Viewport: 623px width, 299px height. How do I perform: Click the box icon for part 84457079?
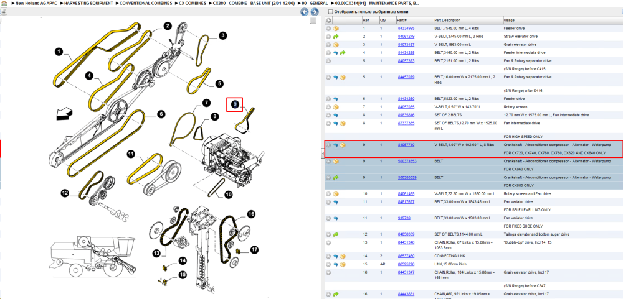[343, 77]
